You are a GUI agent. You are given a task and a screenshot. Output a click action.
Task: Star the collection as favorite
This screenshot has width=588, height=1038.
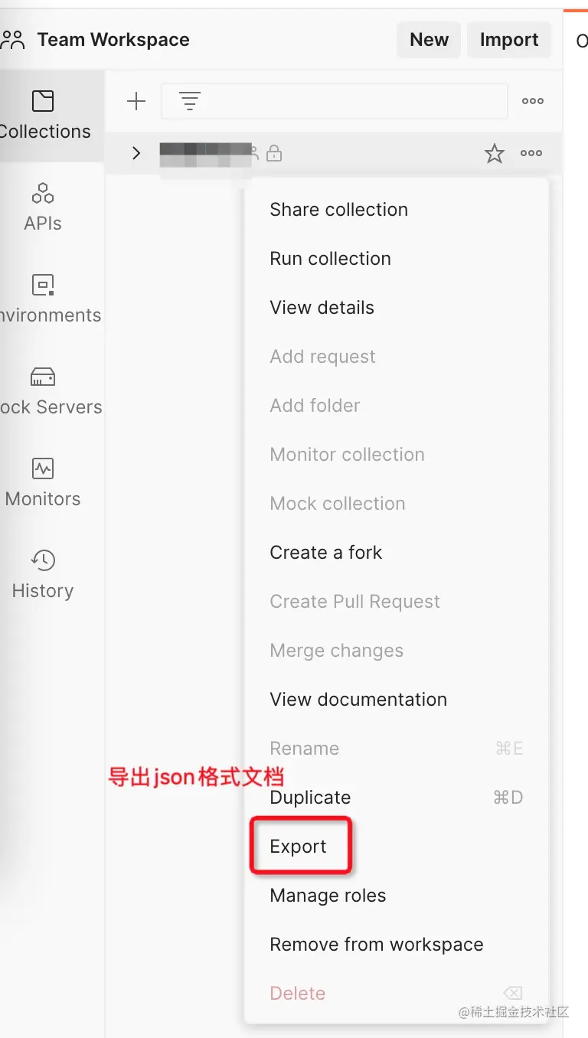click(x=495, y=154)
